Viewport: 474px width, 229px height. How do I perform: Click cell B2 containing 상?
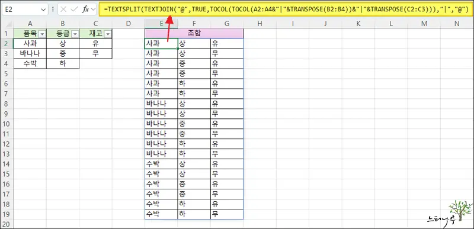coord(63,43)
